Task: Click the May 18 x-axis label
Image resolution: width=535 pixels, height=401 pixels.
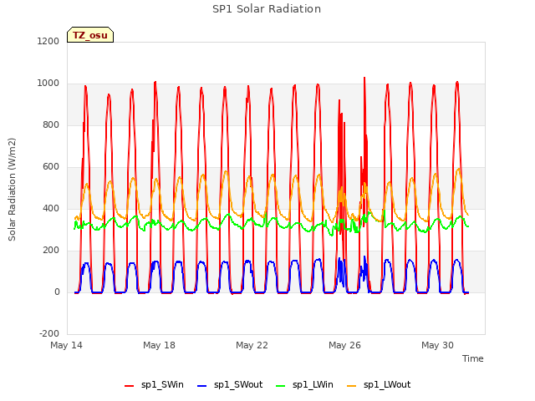Action: click(159, 345)
